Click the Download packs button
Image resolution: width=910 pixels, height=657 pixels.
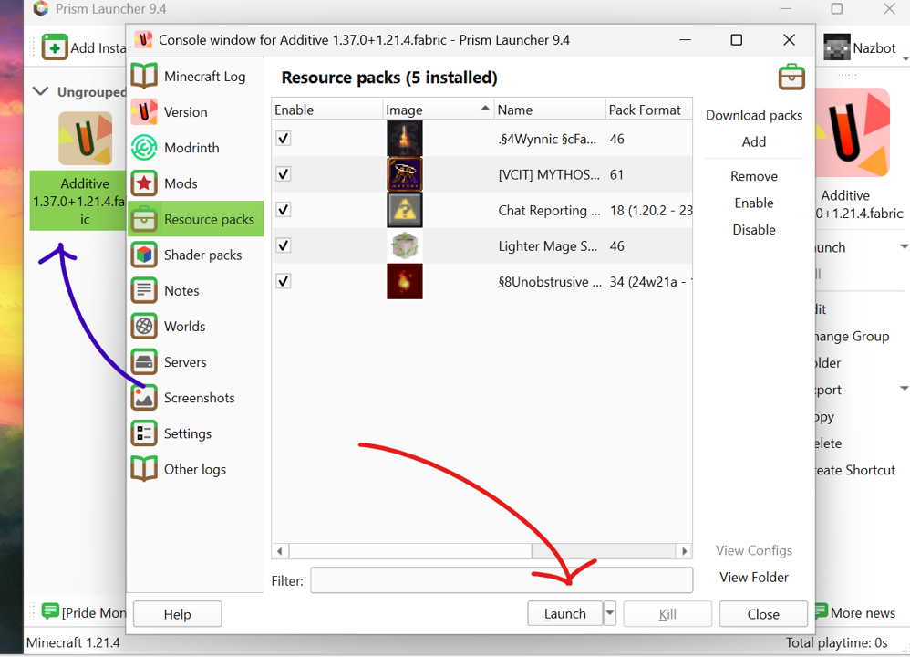(x=753, y=115)
